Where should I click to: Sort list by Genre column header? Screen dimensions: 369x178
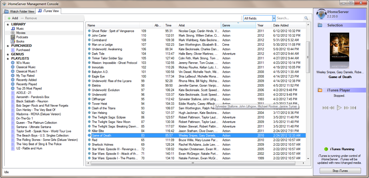point(238,25)
